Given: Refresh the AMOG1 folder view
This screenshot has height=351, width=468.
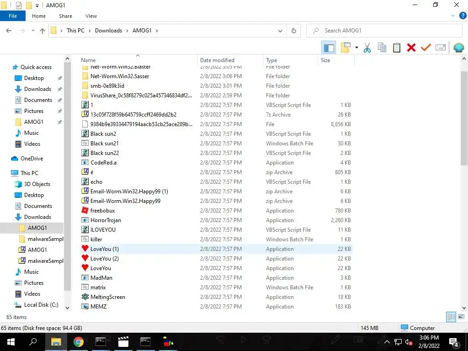Looking at the screenshot, I should point(294,31).
